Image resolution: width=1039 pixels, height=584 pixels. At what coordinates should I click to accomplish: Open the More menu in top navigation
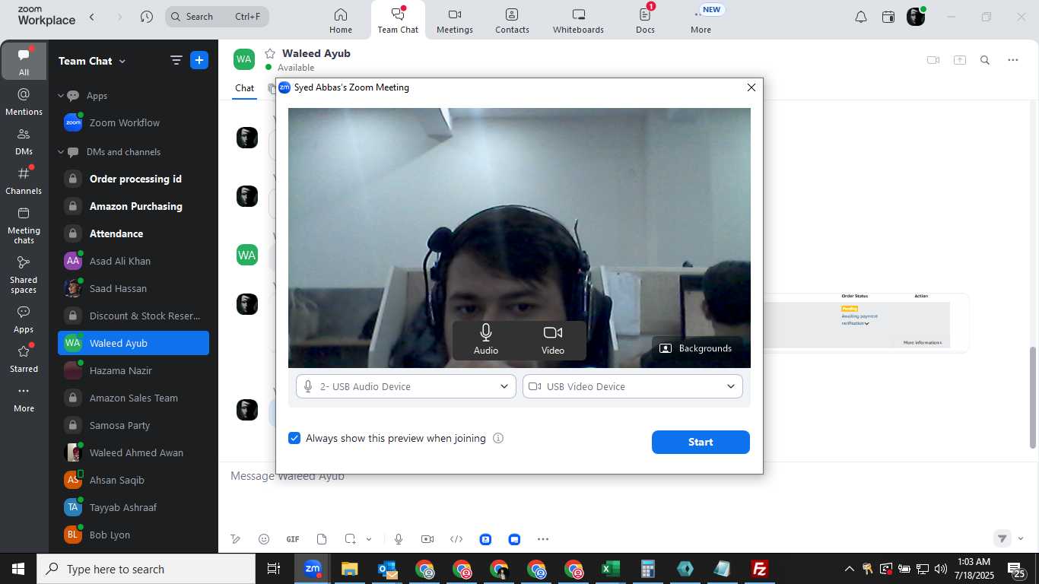click(x=701, y=21)
